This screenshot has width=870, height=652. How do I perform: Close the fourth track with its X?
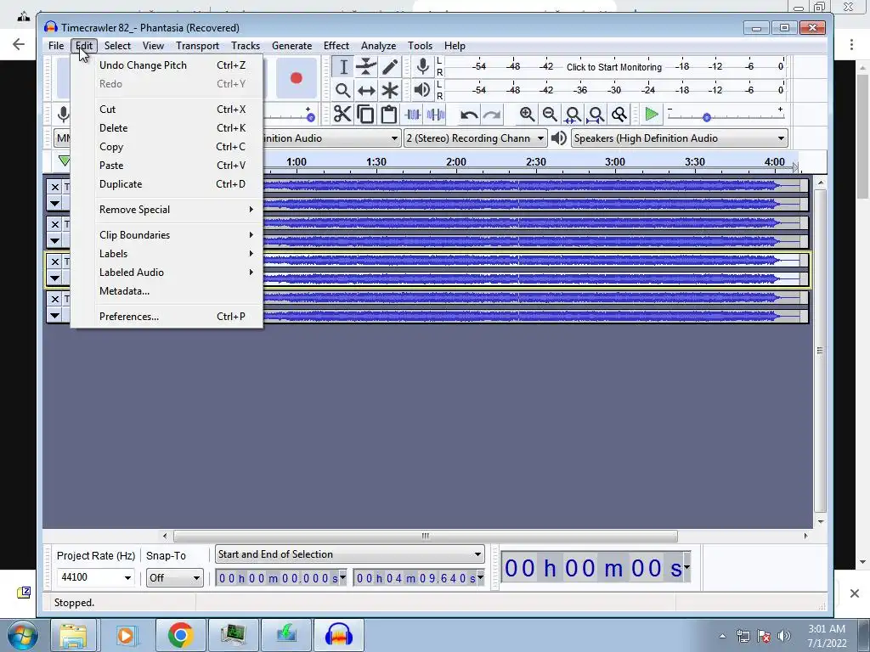point(54,299)
